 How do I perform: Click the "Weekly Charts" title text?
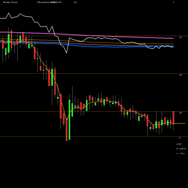coord(10,2)
